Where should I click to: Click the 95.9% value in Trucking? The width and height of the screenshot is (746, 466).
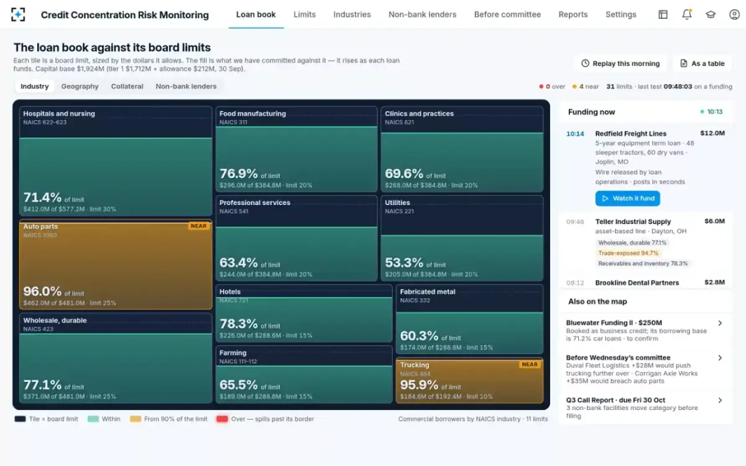(x=419, y=385)
